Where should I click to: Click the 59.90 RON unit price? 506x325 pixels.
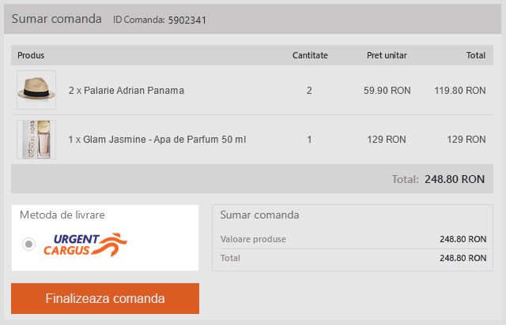point(387,91)
